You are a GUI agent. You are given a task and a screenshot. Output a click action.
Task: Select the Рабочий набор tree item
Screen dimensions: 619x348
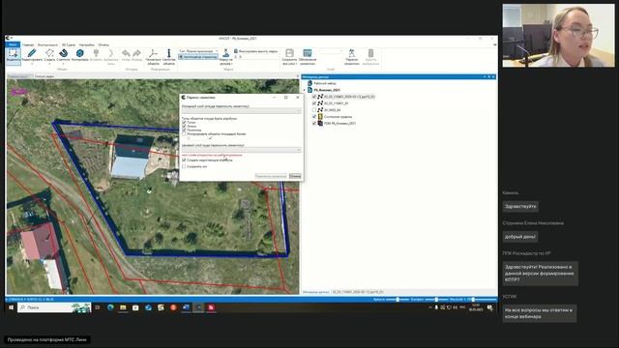click(325, 83)
